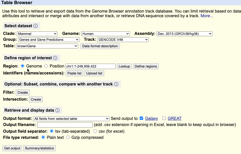
Task: Click the Create button for Filter
Action: (x=23, y=92)
